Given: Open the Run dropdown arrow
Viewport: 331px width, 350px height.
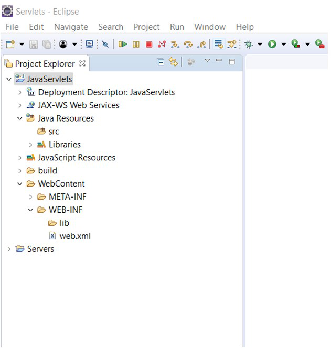Looking at the screenshot, I should [284, 44].
